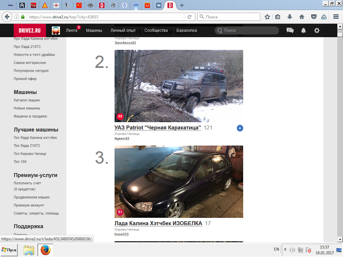Switch to the VK browser tab

click(159, 5)
